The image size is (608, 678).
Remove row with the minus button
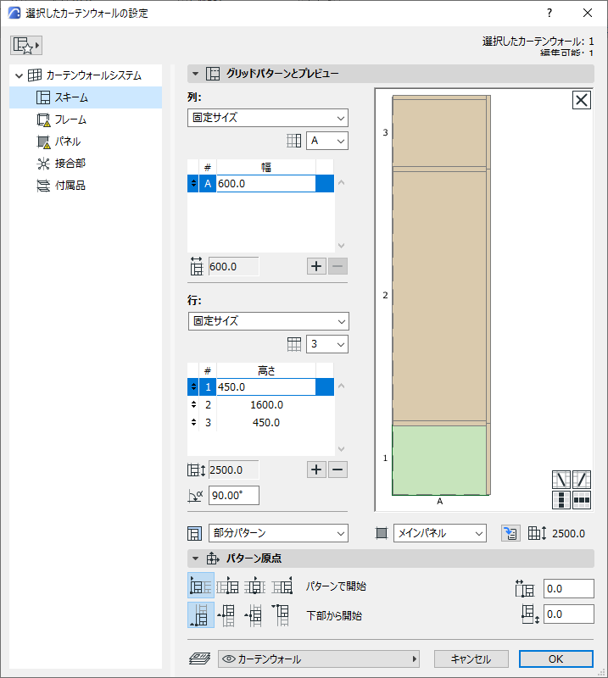(x=338, y=470)
